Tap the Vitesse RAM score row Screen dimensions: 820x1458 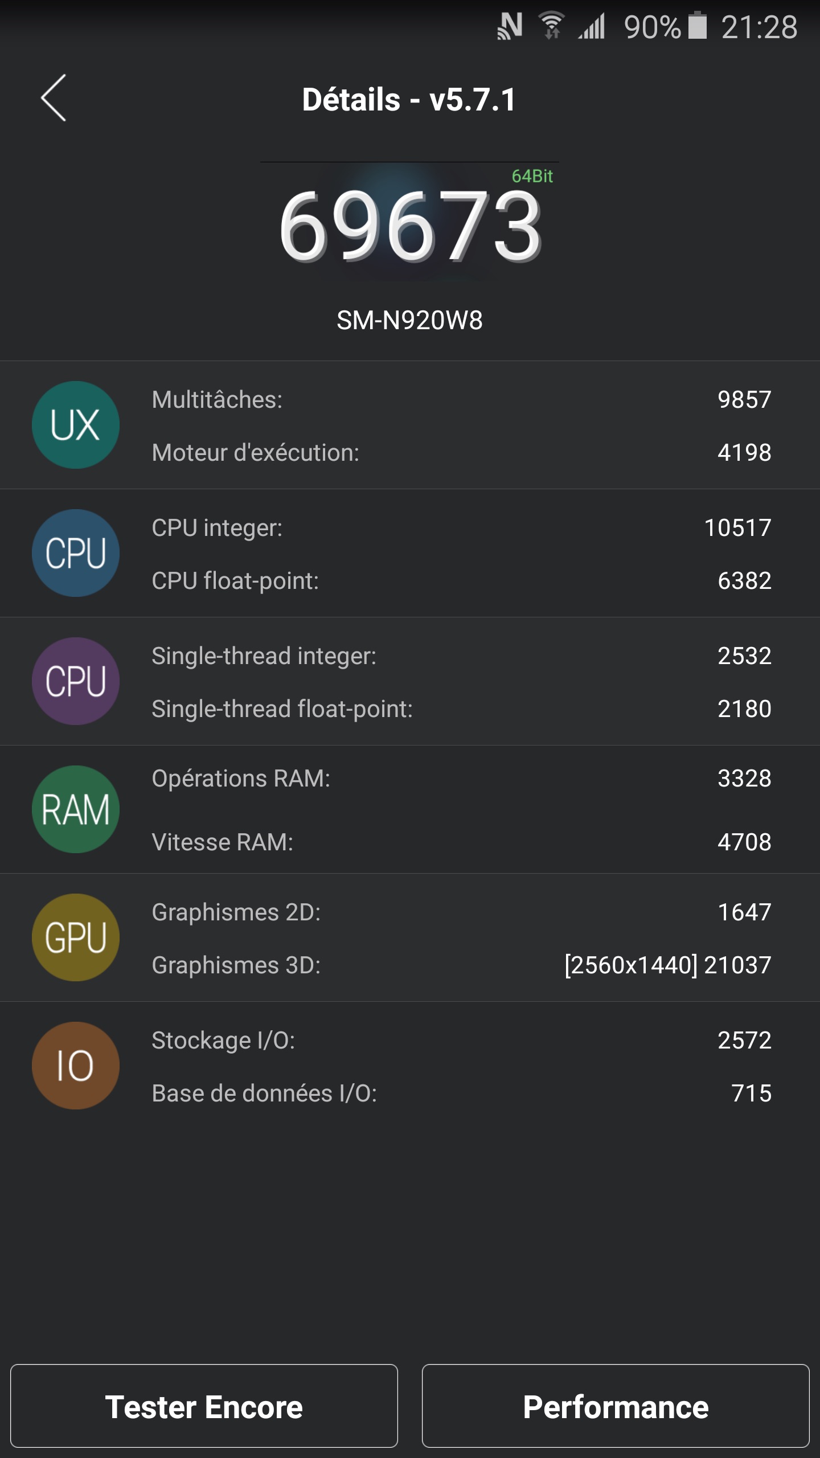pos(461,842)
